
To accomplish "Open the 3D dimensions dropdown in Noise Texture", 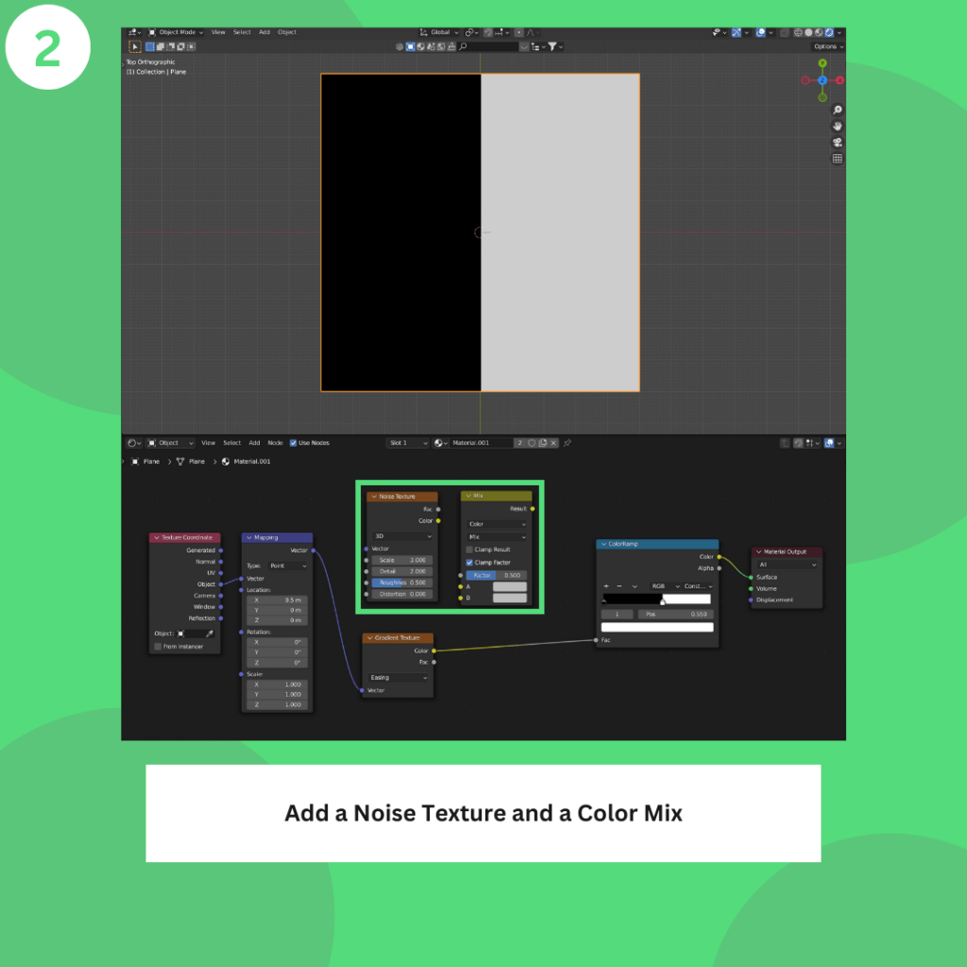I will pos(401,535).
